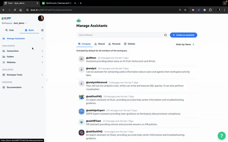Switch to the Build tab
This screenshot has height=142, width=228.
click(29, 30)
